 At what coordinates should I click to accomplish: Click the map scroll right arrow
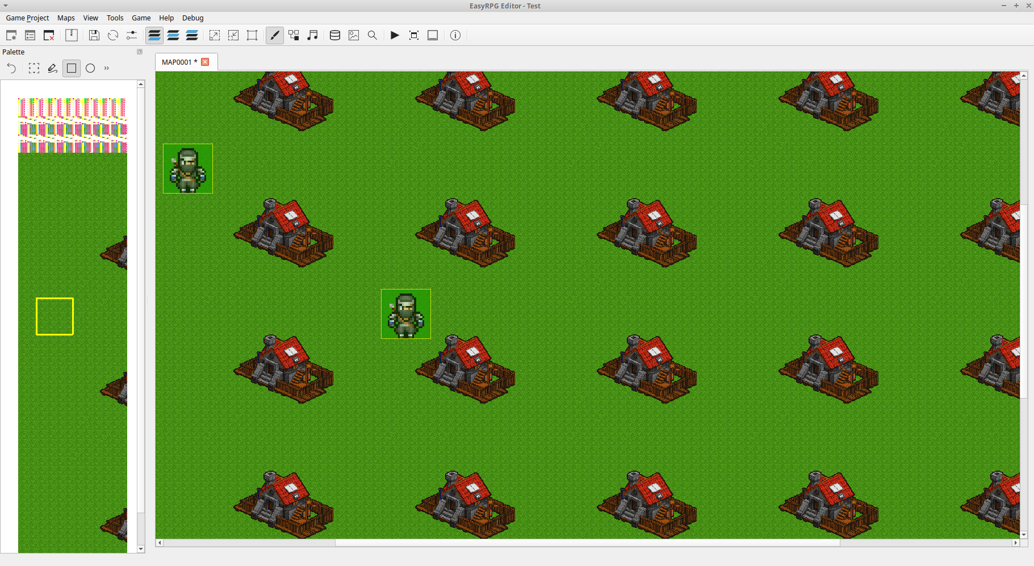point(1016,543)
